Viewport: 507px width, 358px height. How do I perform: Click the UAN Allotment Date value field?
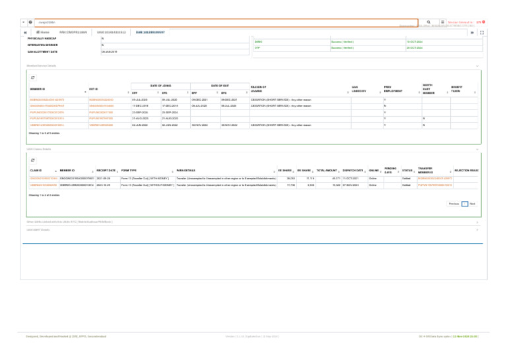tap(175, 51)
